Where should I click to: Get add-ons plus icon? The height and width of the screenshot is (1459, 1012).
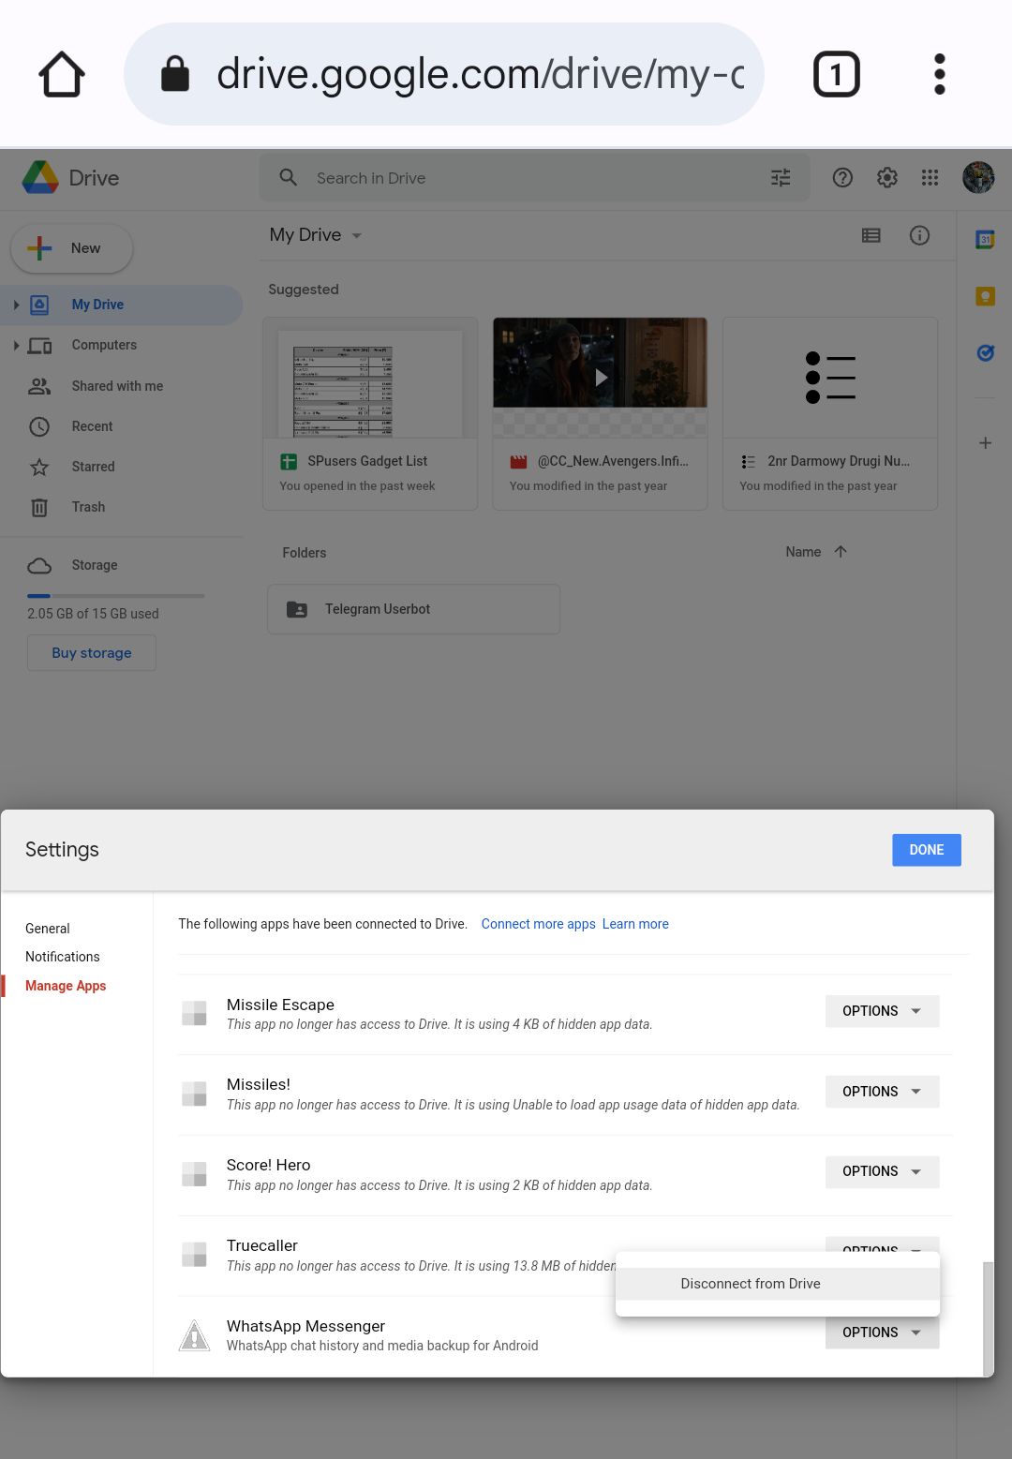tap(985, 442)
